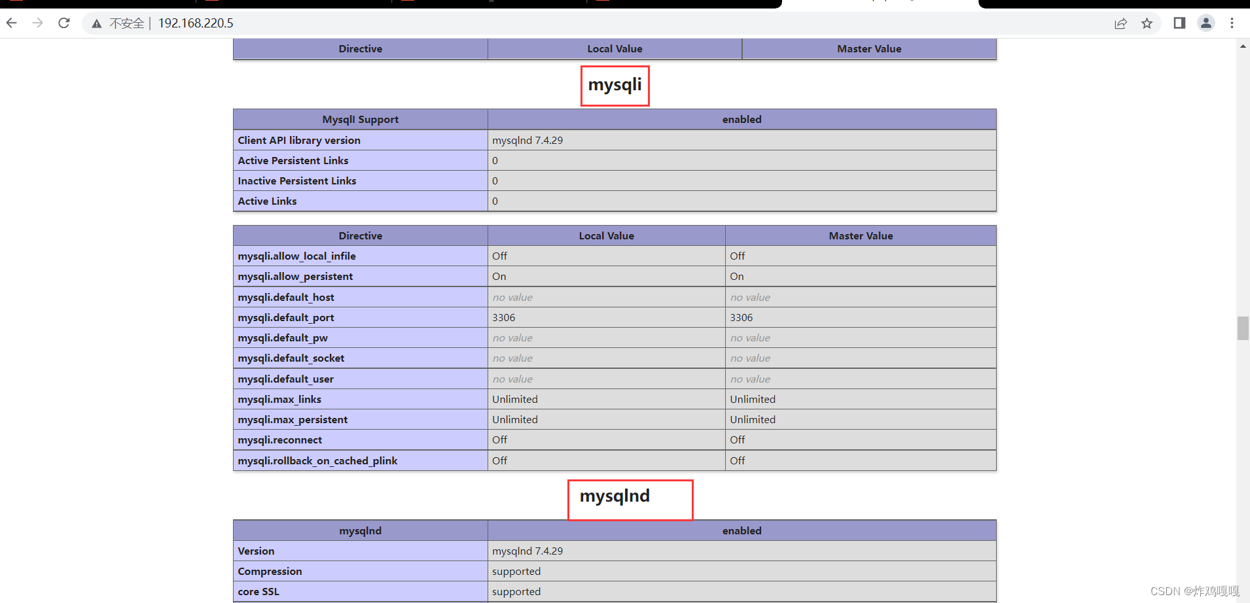Select 'Client API library version' row label
This screenshot has height=603, width=1250.
[299, 140]
